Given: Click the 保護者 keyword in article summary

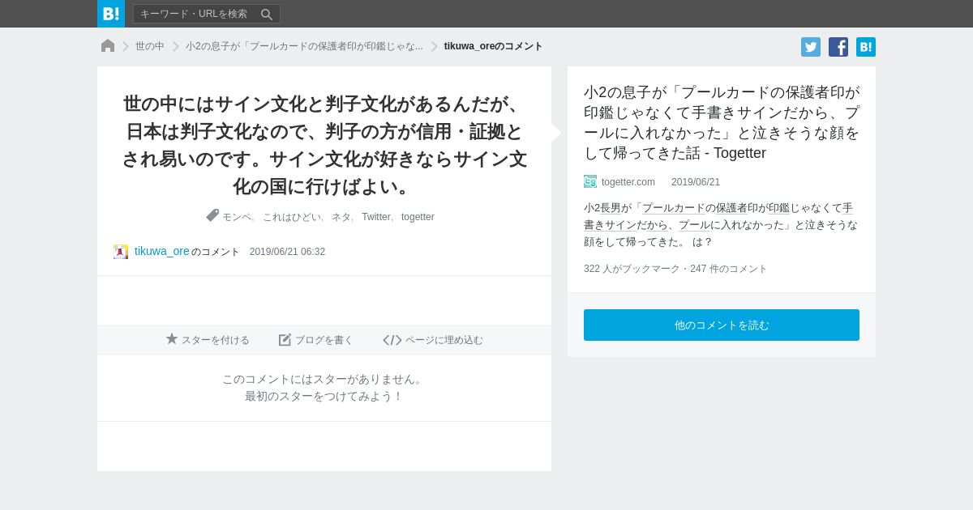Looking at the screenshot, I should (731, 208).
